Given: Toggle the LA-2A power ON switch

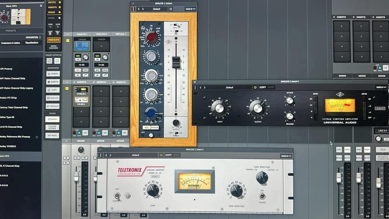Looking at the screenshot, I should click(x=262, y=196).
